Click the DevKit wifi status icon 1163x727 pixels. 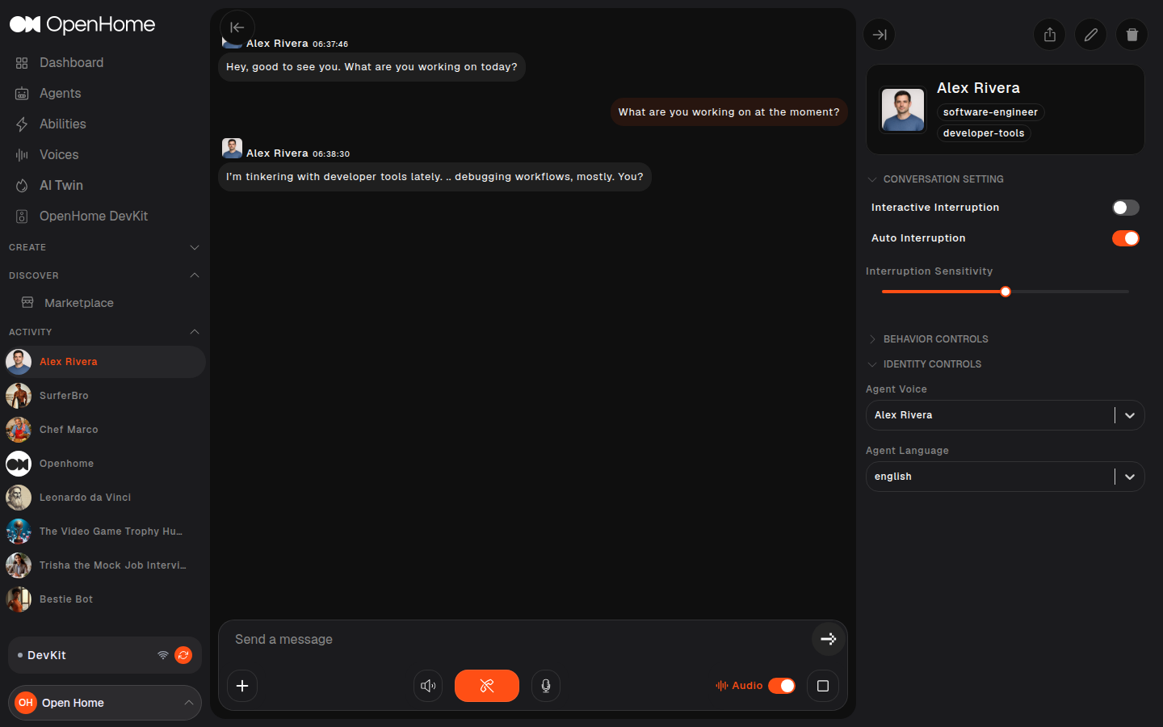[x=163, y=655]
